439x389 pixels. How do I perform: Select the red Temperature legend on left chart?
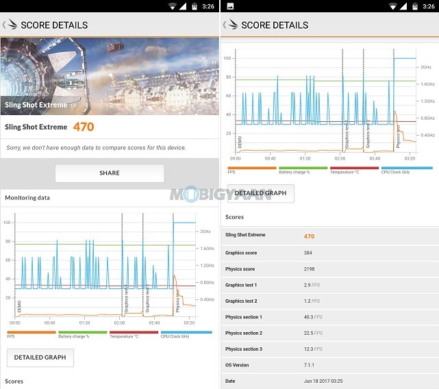point(134,332)
